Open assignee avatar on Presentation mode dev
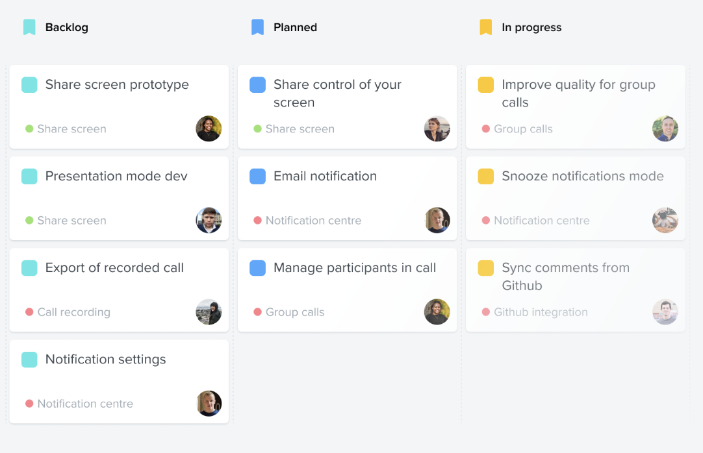Screen dimensions: 703x453 (209, 220)
